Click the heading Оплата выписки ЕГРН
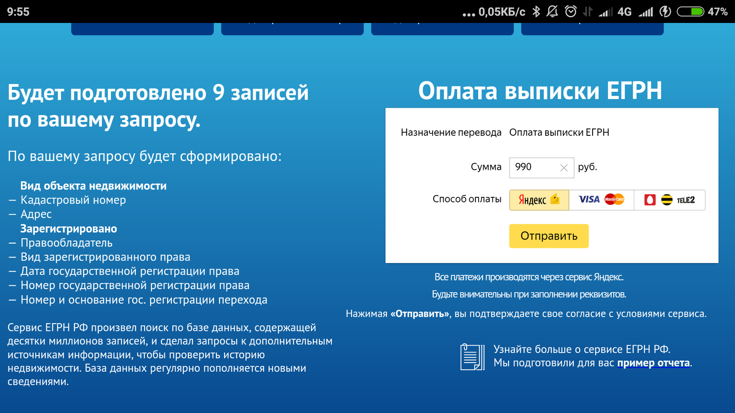The image size is (735, 413). (540, 90)
